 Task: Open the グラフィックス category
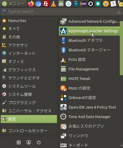[x=29, y=70]
